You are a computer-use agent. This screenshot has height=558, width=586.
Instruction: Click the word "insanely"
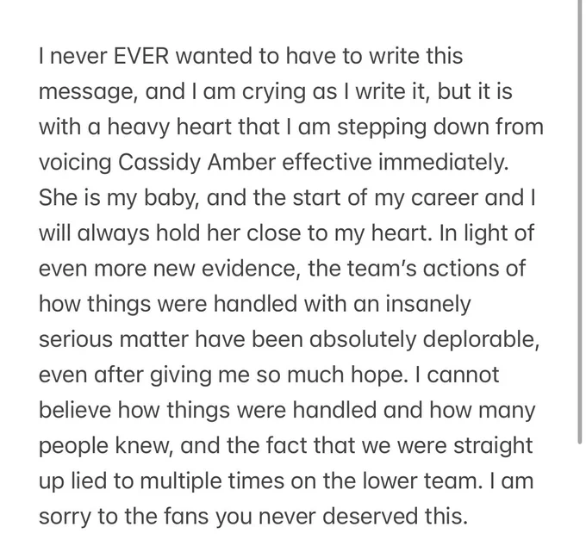coord(428,304)
